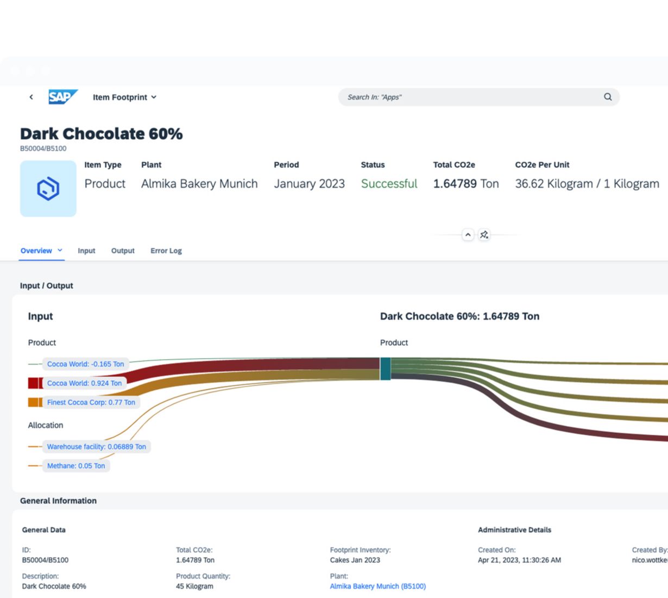The width and height of the screenshot is (668, 598).
Task: Expand the Overview tab dropdown arrow
Action: (60, 251)
